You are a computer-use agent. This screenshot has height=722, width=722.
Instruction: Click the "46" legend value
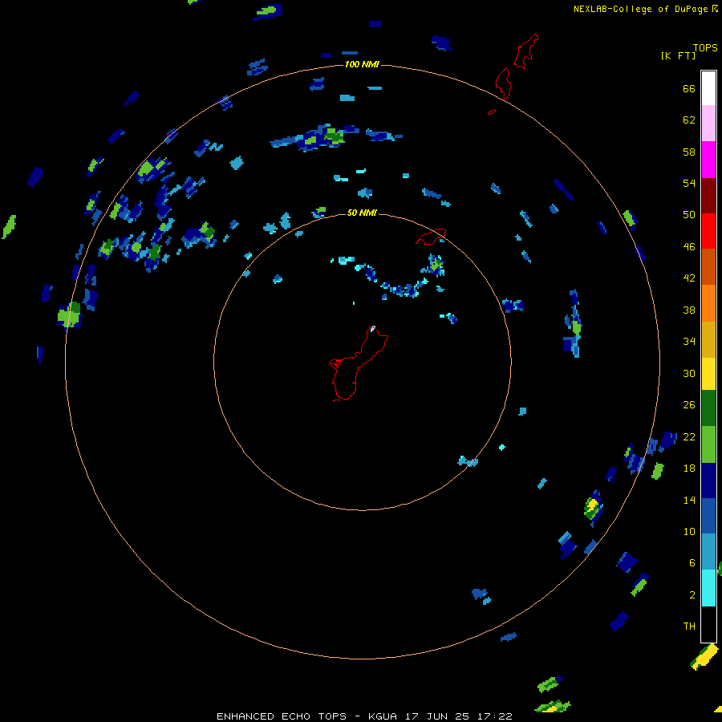coord(689,247)
